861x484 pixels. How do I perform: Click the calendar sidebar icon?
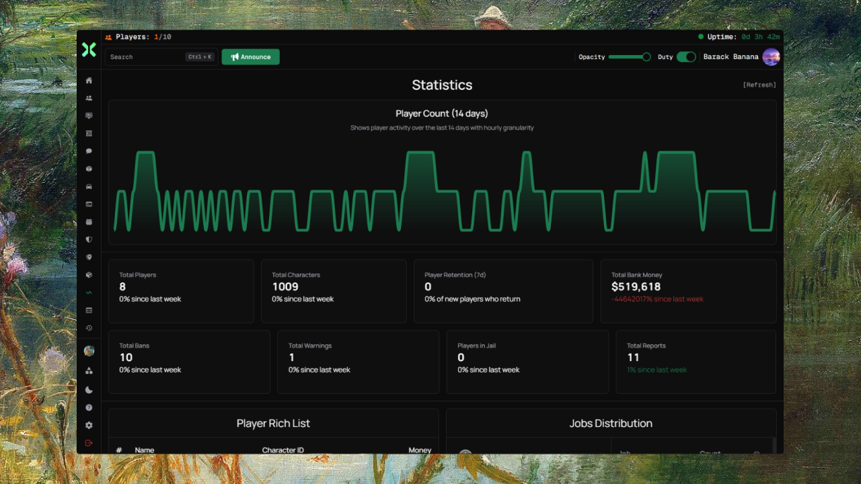[x=89, y=222]
